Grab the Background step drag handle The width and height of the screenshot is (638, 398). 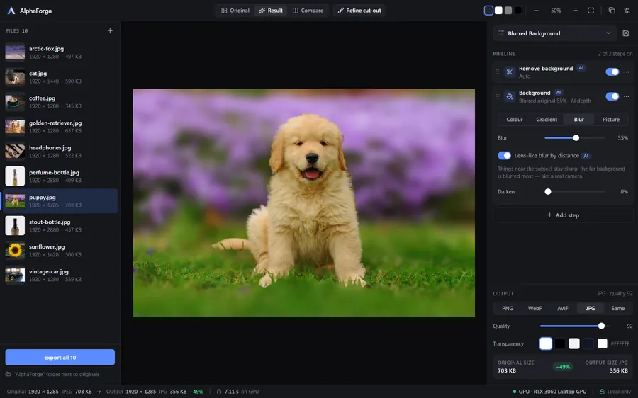pos(497,96)
